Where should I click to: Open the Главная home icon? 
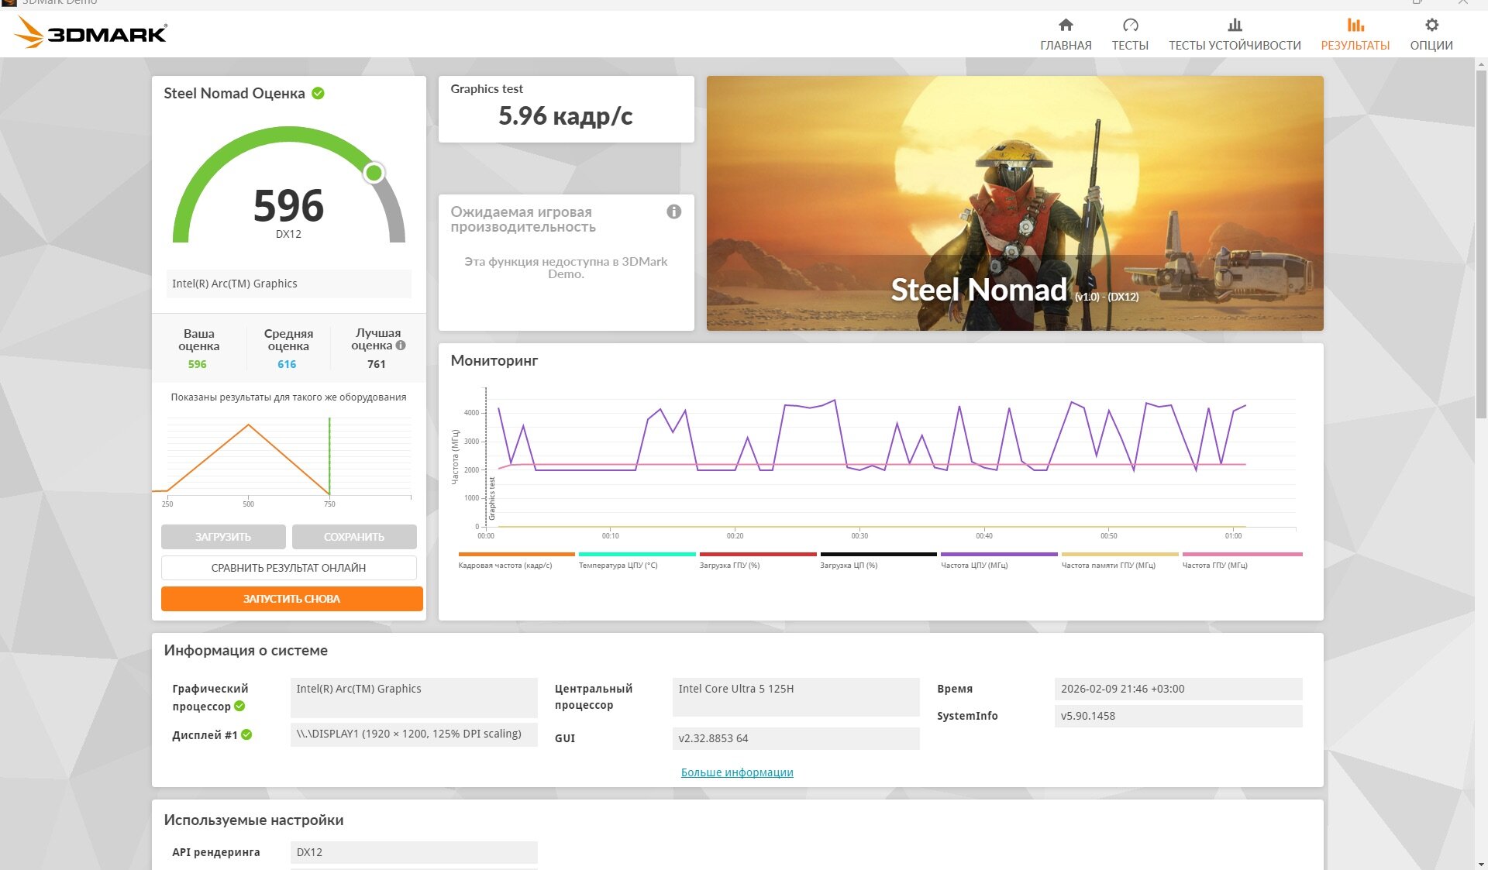[1066, 26]
